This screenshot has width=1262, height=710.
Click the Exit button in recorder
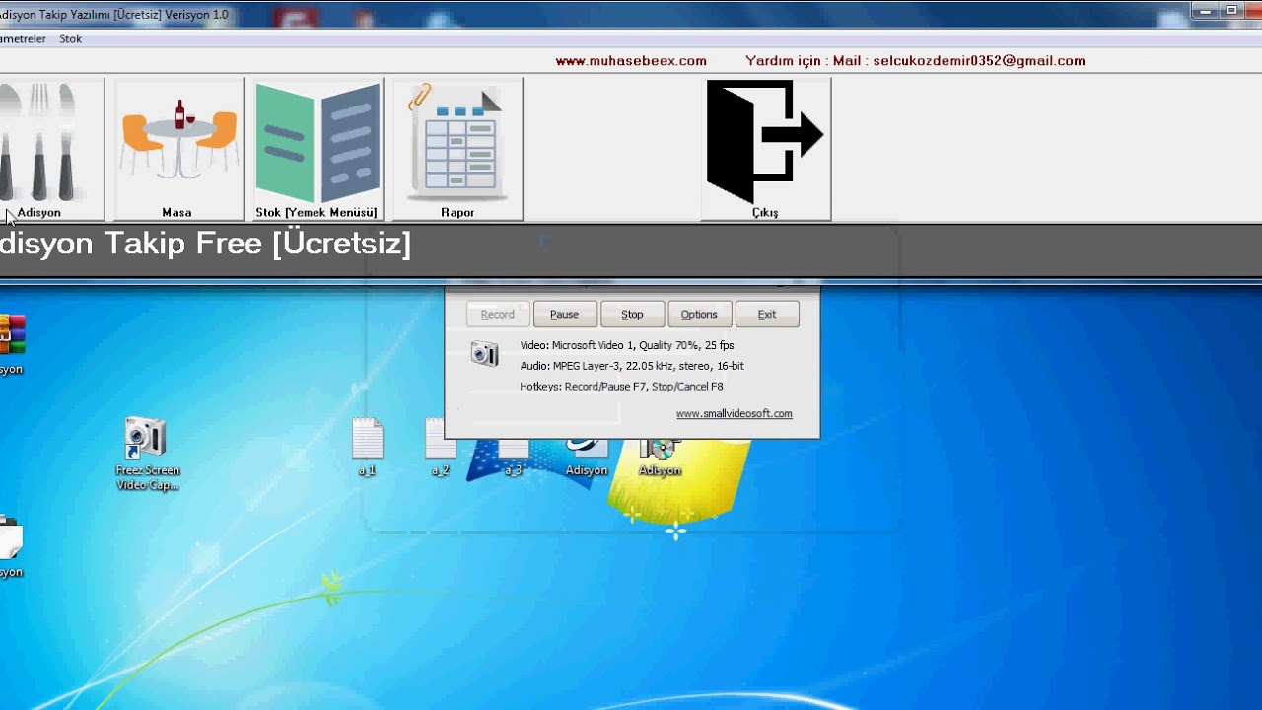coord(766,315)
